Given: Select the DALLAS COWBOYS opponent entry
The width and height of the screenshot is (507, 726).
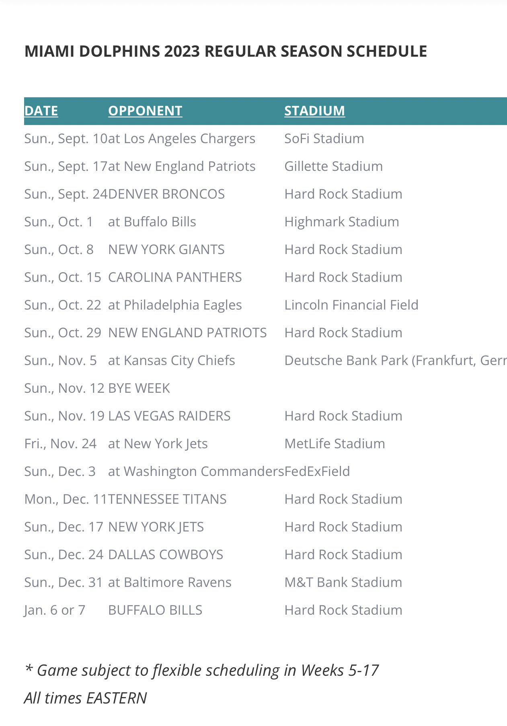Looking at the screenshot, I should pos(166,555).
